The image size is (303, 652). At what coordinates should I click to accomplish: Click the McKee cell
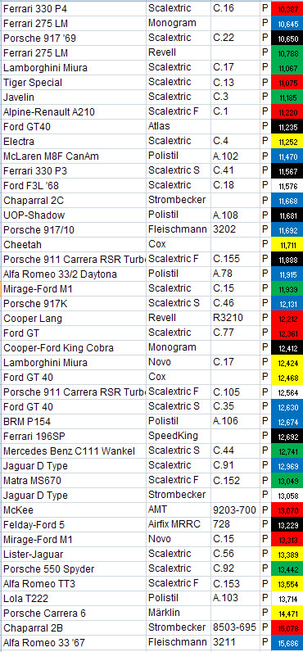click(74, 510)
